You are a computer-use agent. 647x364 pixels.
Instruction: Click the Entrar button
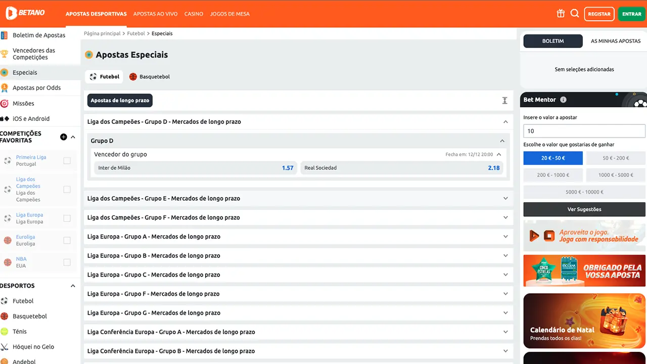631,14
